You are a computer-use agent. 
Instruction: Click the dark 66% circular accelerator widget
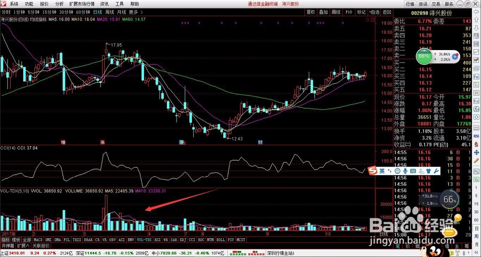click(x=450, y=200)
